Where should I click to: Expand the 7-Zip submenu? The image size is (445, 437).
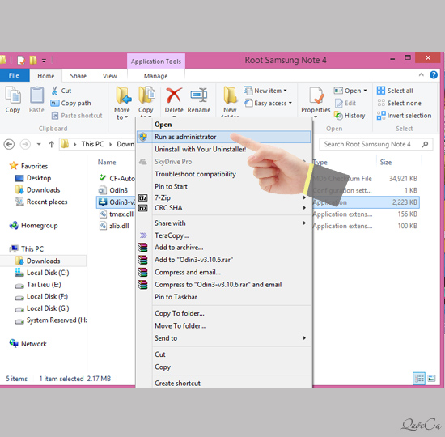304,197
